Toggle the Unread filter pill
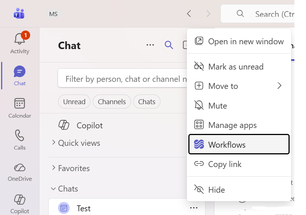This screenshot has height=215, width=306. tap(74, 102)
